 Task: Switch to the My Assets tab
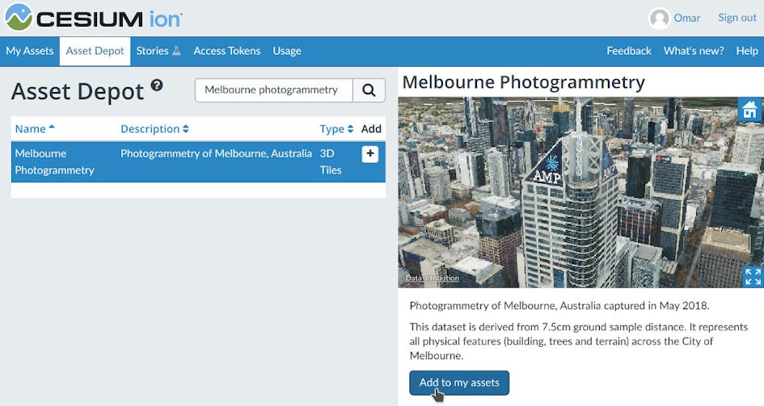point(30,51)
